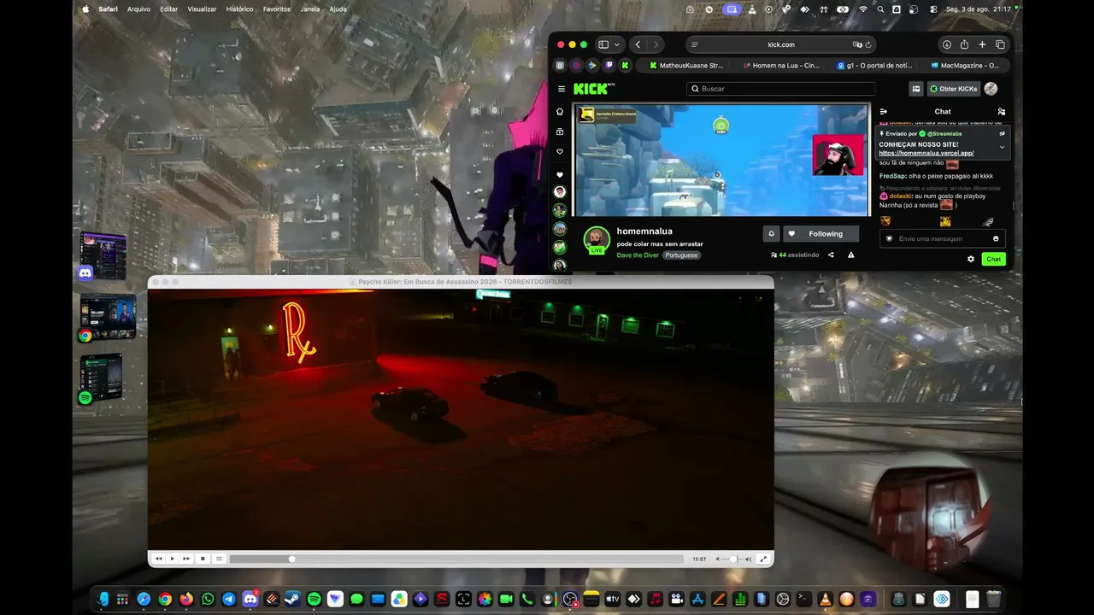This screenshot has width=1094, height=615.
Task: Go to Kick home via sidebar house icon
Action: 560,112
